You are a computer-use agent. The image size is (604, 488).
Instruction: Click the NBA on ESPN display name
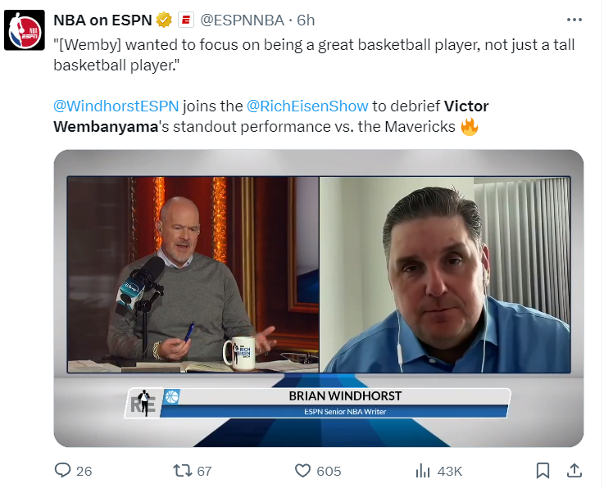[x=102, y=20]
